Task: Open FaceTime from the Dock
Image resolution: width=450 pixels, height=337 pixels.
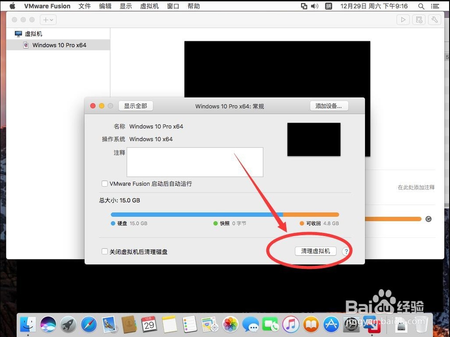Action: (x=270, y=324)
